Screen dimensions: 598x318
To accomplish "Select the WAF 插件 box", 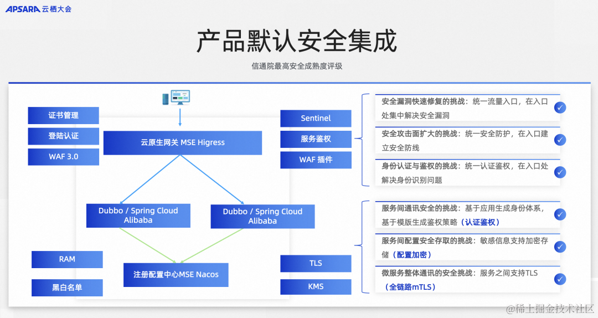I will [x=316, y=160].
